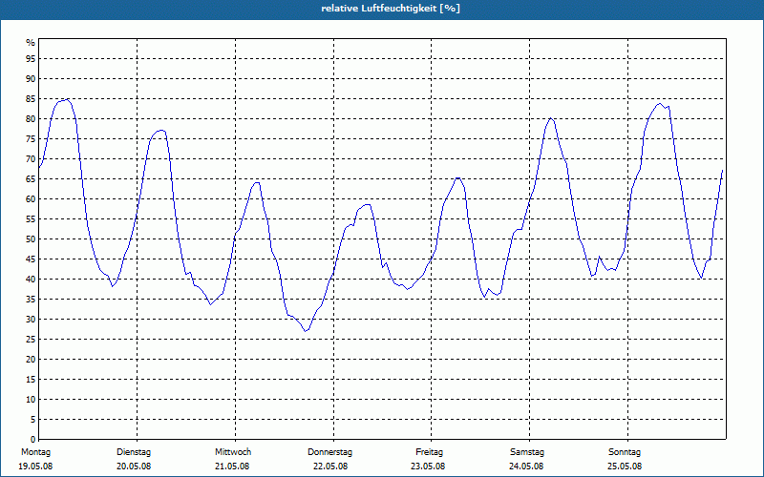Click the '55' value on the y-axis
The width and height of the screenshot is (764, 477).
(31, 219)
